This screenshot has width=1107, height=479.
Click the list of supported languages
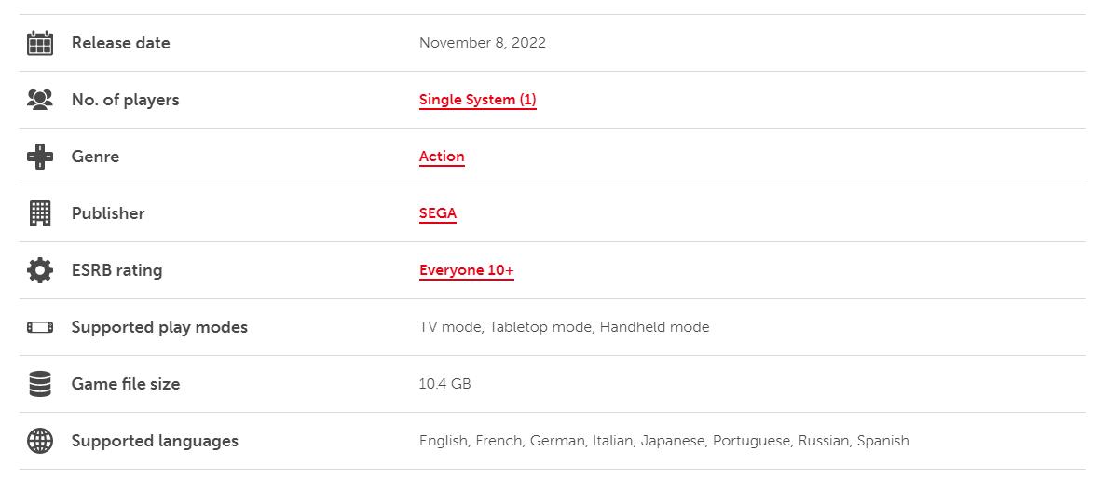click(663, 441)
